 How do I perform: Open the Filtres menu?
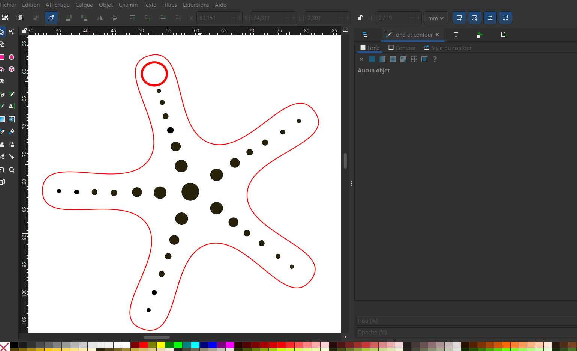169,5
